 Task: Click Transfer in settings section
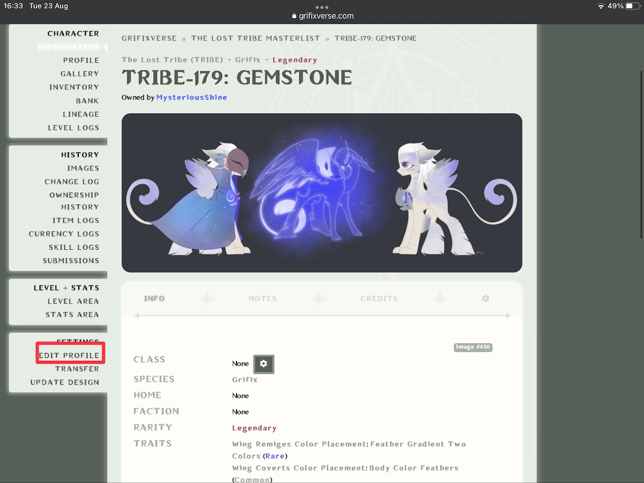point(77,369)
